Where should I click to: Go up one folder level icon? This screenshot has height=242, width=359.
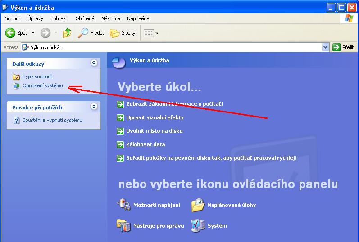[67, 33]
